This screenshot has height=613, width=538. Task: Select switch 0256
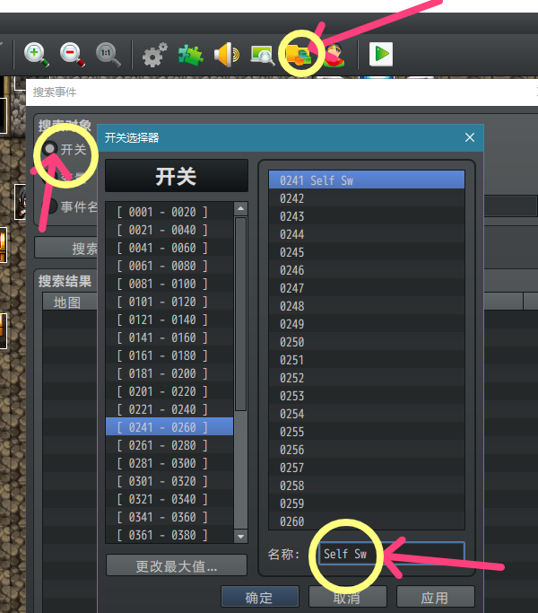coord(367,450)
